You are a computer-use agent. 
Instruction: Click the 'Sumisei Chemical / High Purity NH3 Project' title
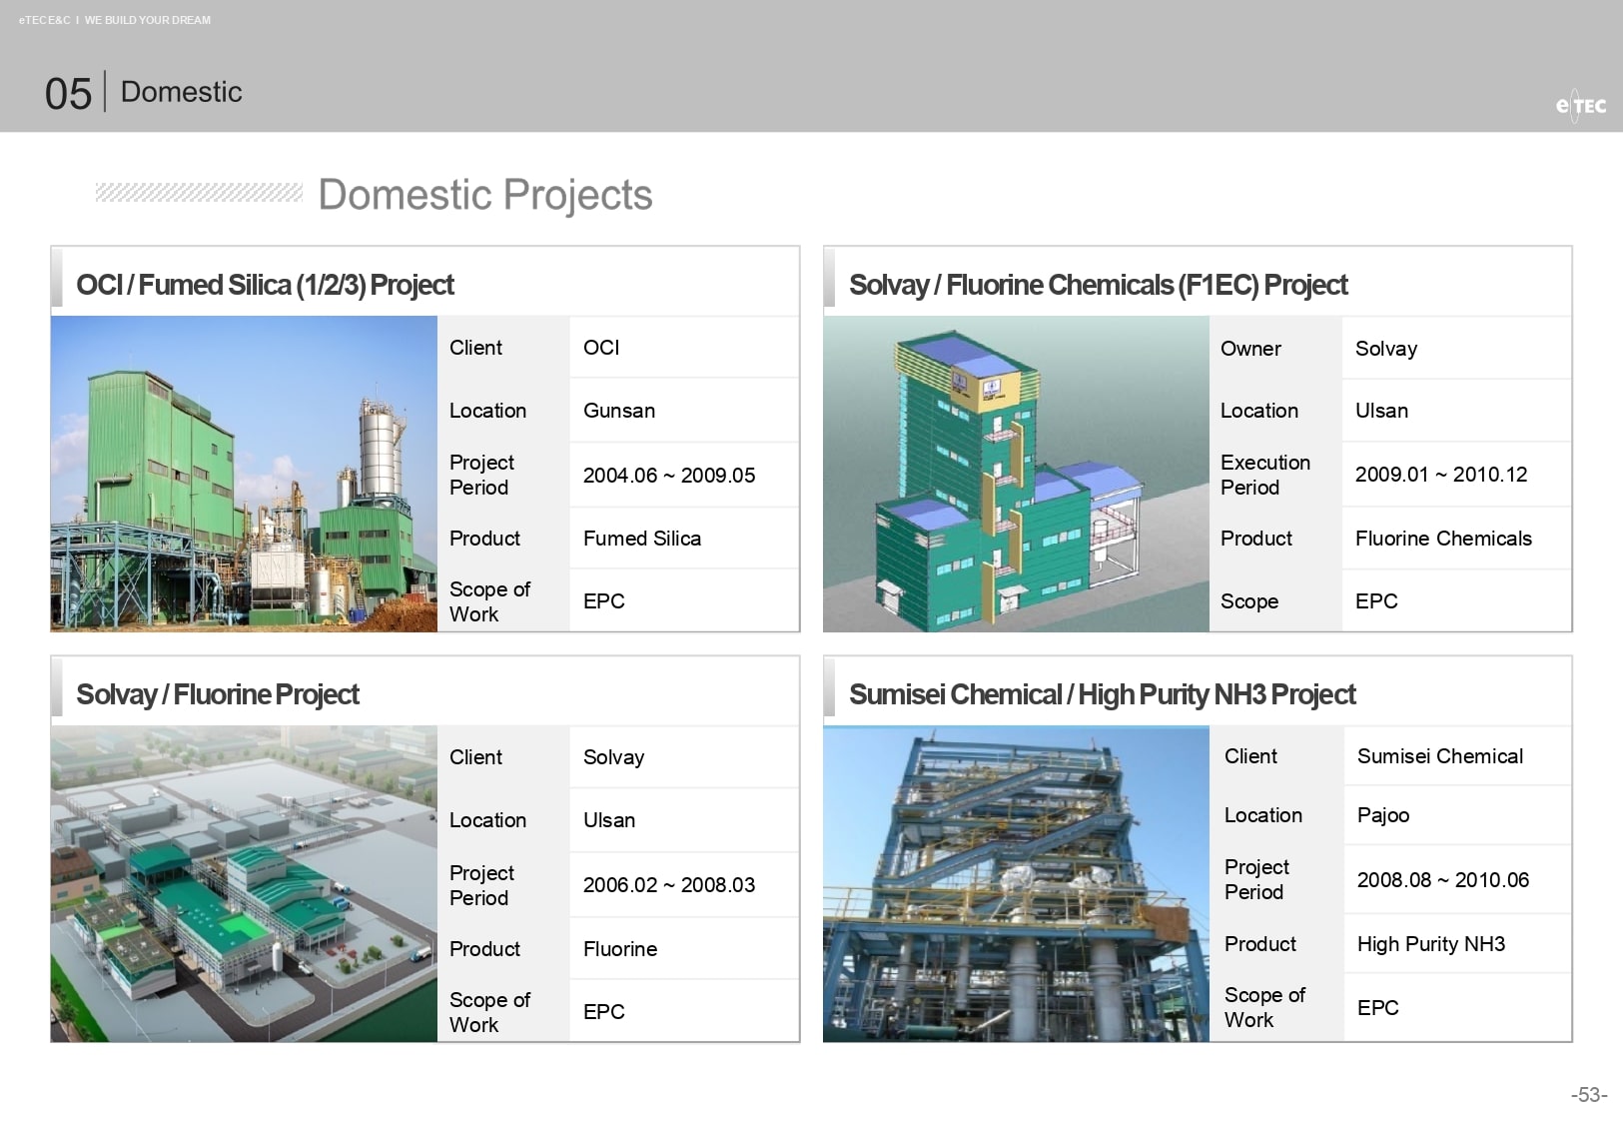(x=1102, y=694)
